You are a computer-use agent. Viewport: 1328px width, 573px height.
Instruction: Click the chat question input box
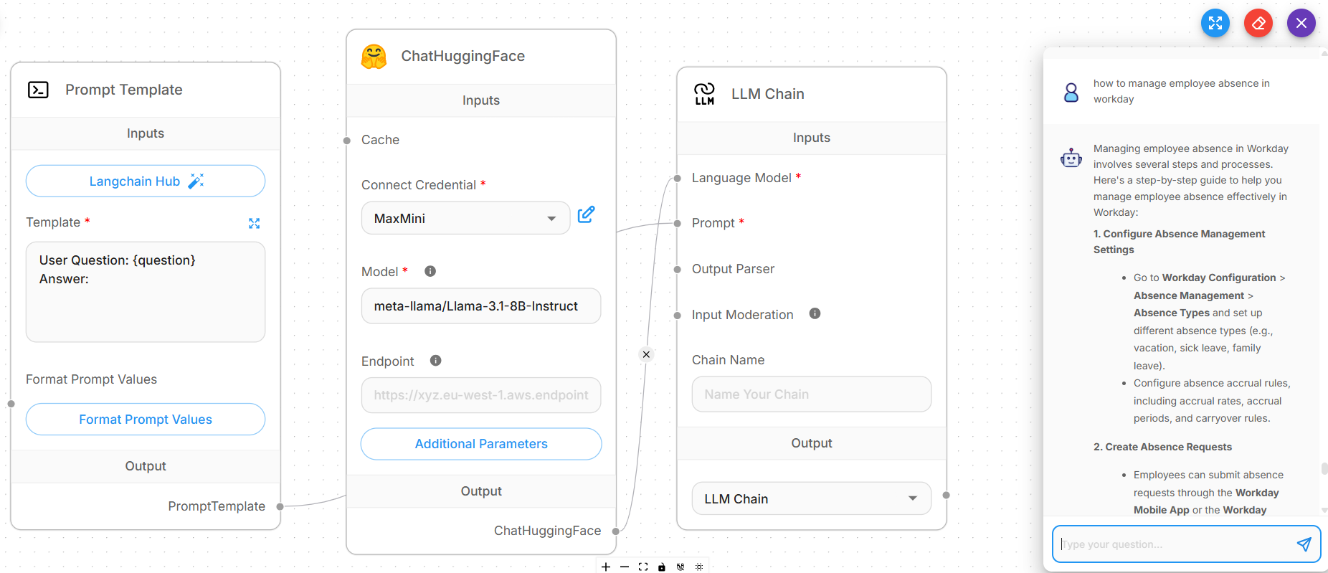[1176, 544]
